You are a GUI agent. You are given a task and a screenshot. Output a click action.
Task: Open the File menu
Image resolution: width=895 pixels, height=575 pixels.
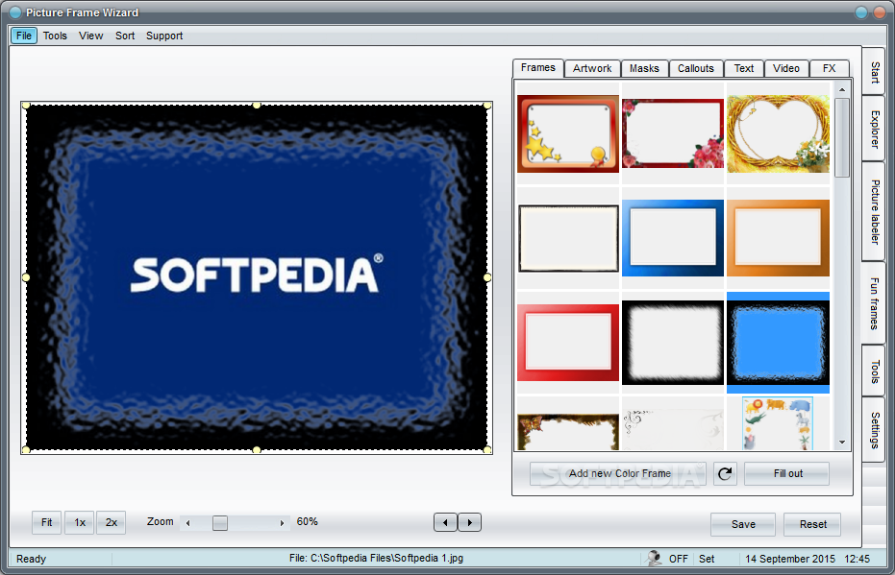tap(24, 36)
